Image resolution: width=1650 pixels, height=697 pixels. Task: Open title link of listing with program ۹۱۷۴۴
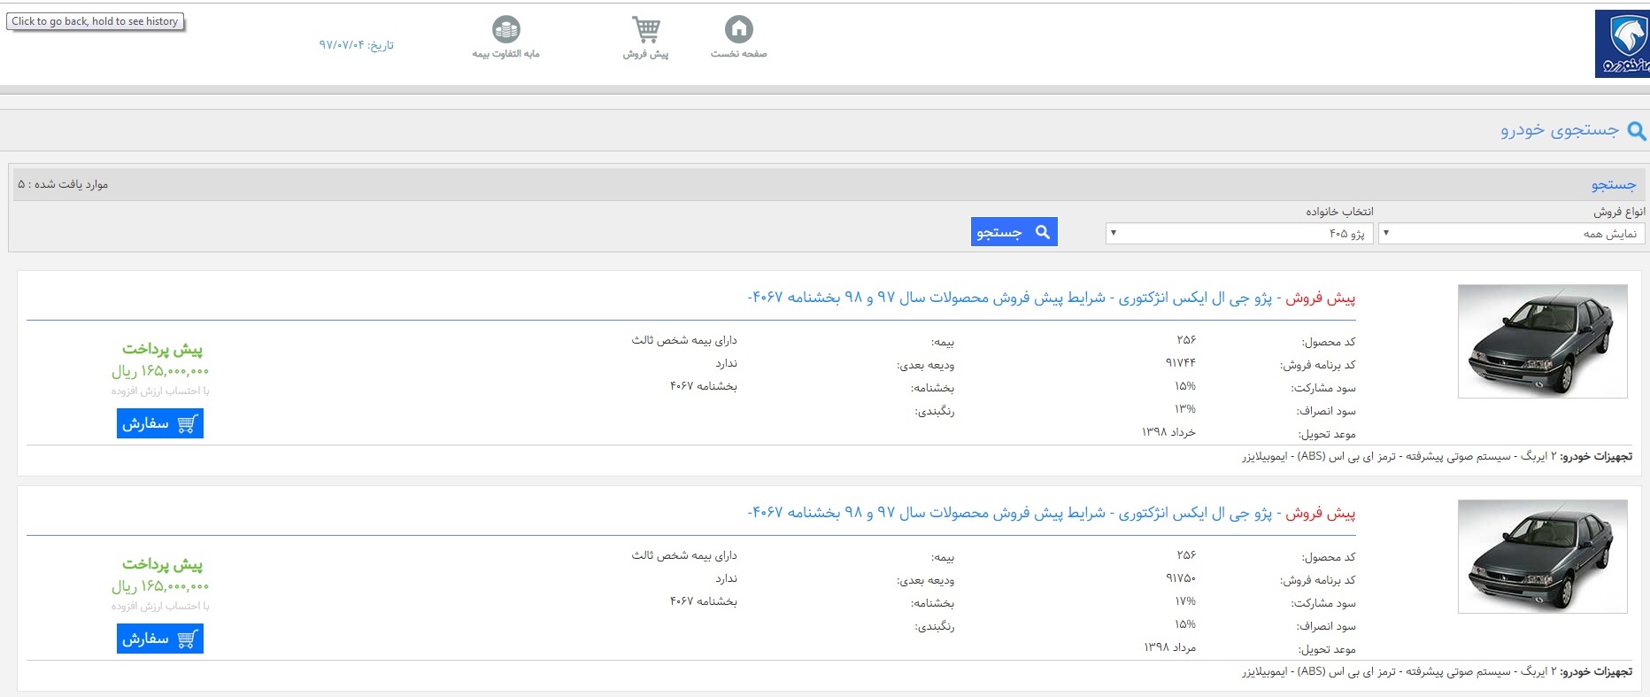(1052, 298)
